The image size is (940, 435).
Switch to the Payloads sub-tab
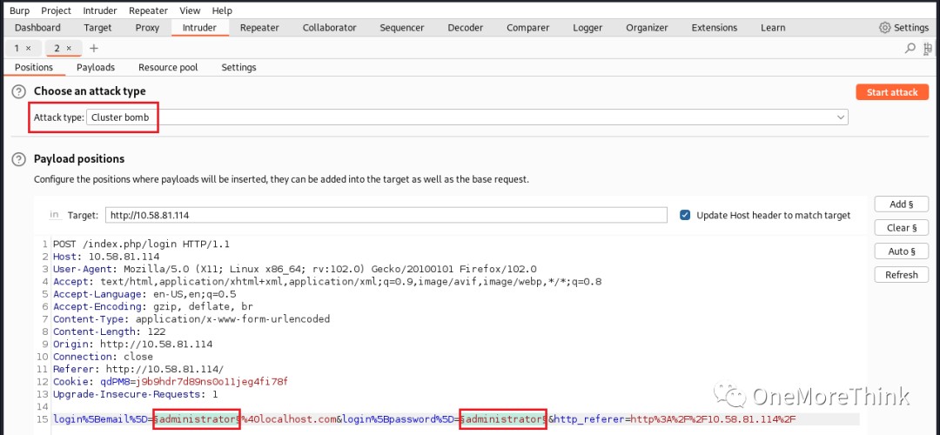click(96, 67)
